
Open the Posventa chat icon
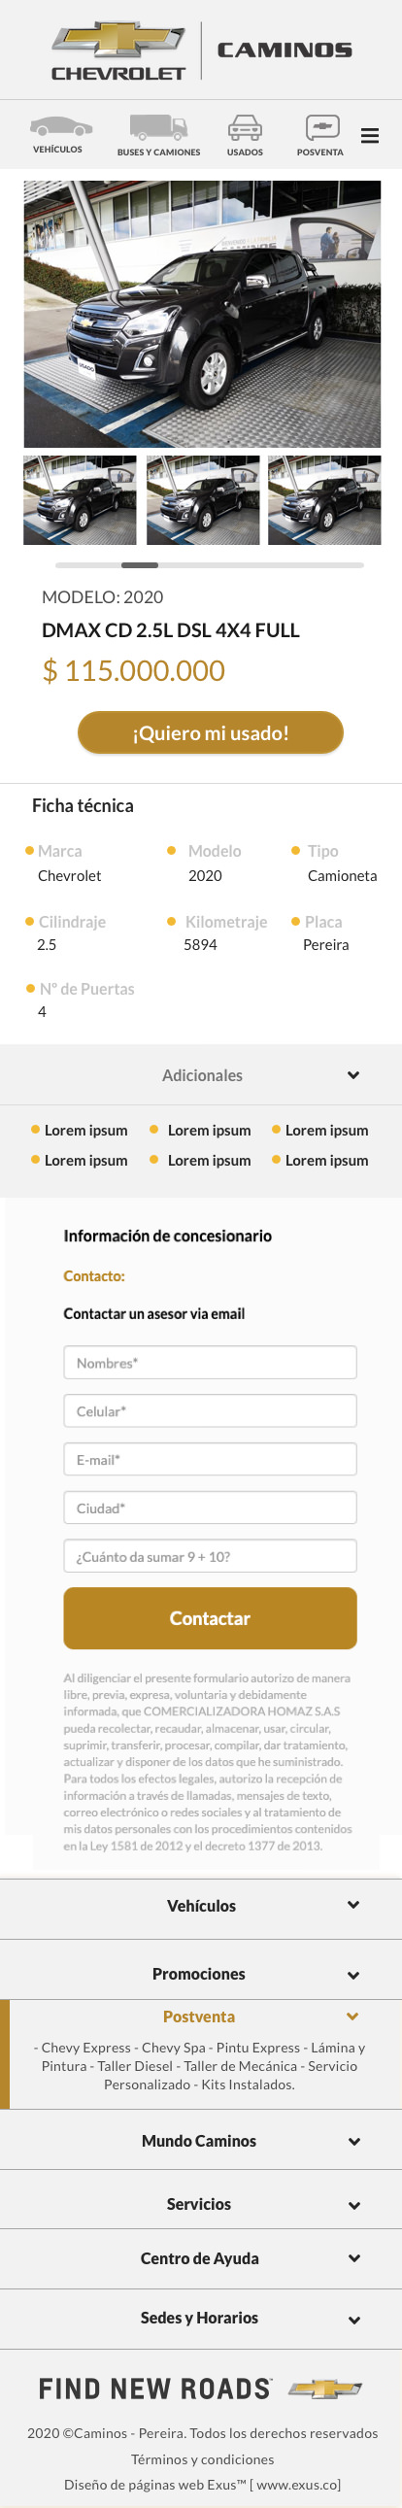(x=322, y=127)
